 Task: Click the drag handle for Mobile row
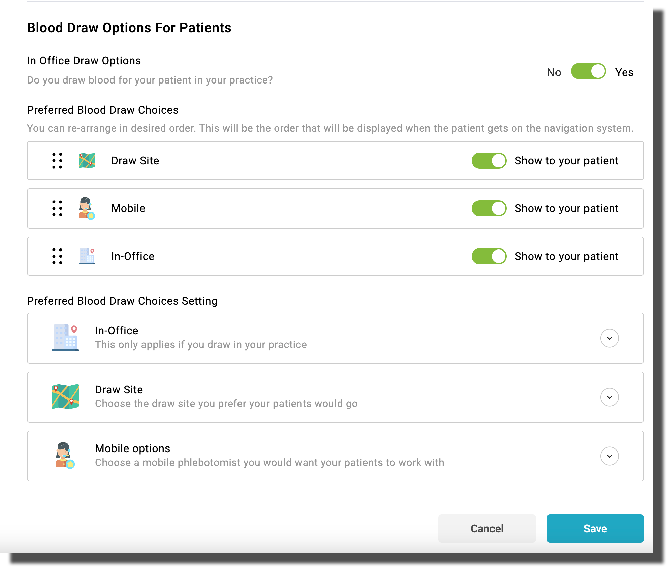pos(57,208)
